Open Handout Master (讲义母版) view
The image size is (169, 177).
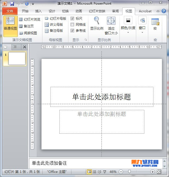54,25
